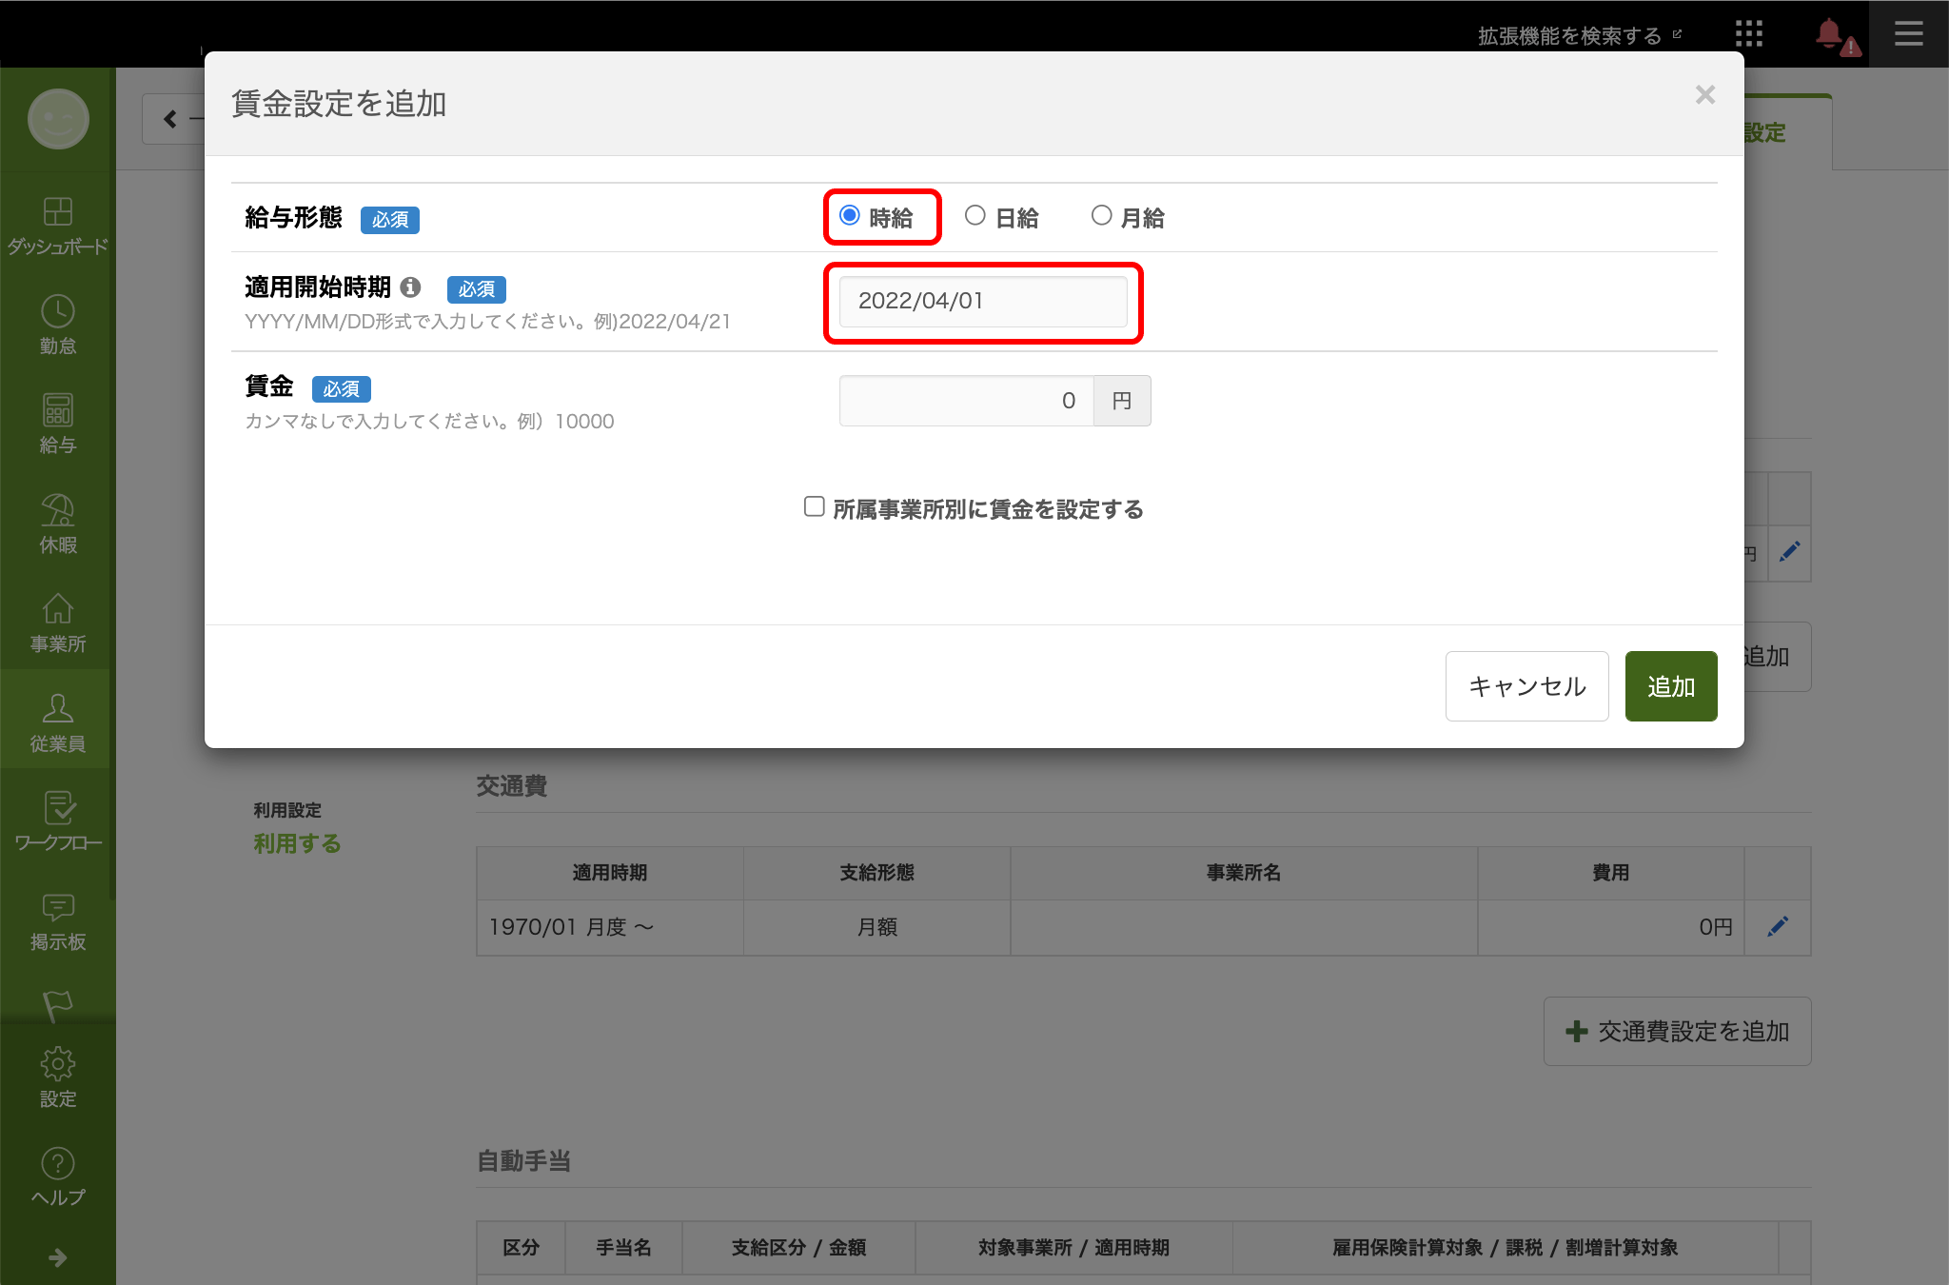Click the 支給区分 / 金額 column header

click(798, 1248)
